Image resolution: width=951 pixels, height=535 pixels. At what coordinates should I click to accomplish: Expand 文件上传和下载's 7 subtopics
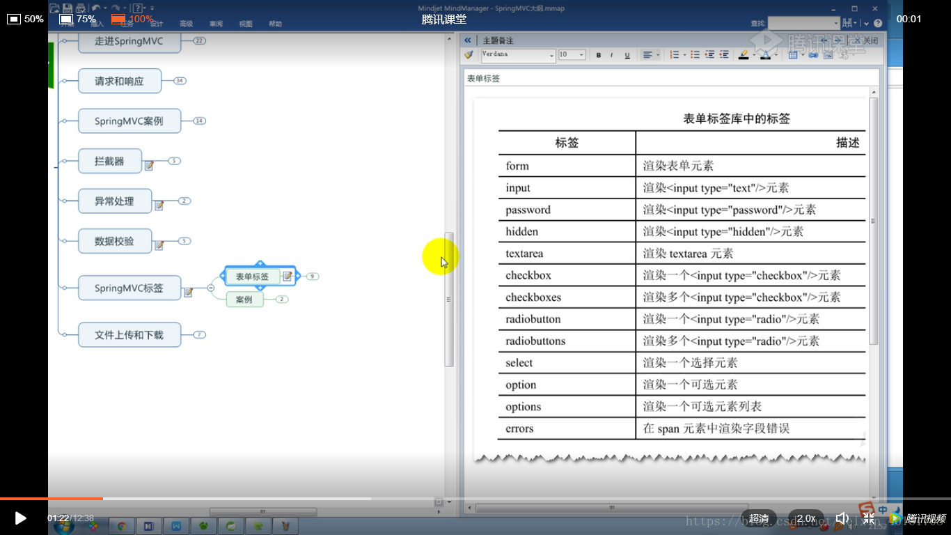coord(199,334)
